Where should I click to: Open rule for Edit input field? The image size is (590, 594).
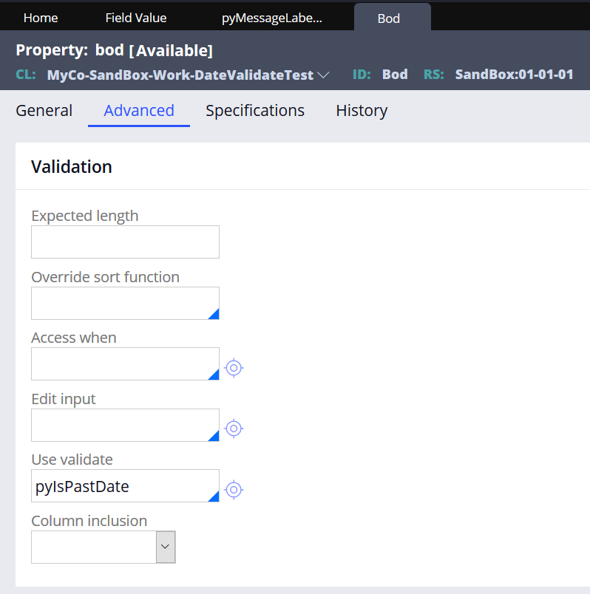pos(234,429)
